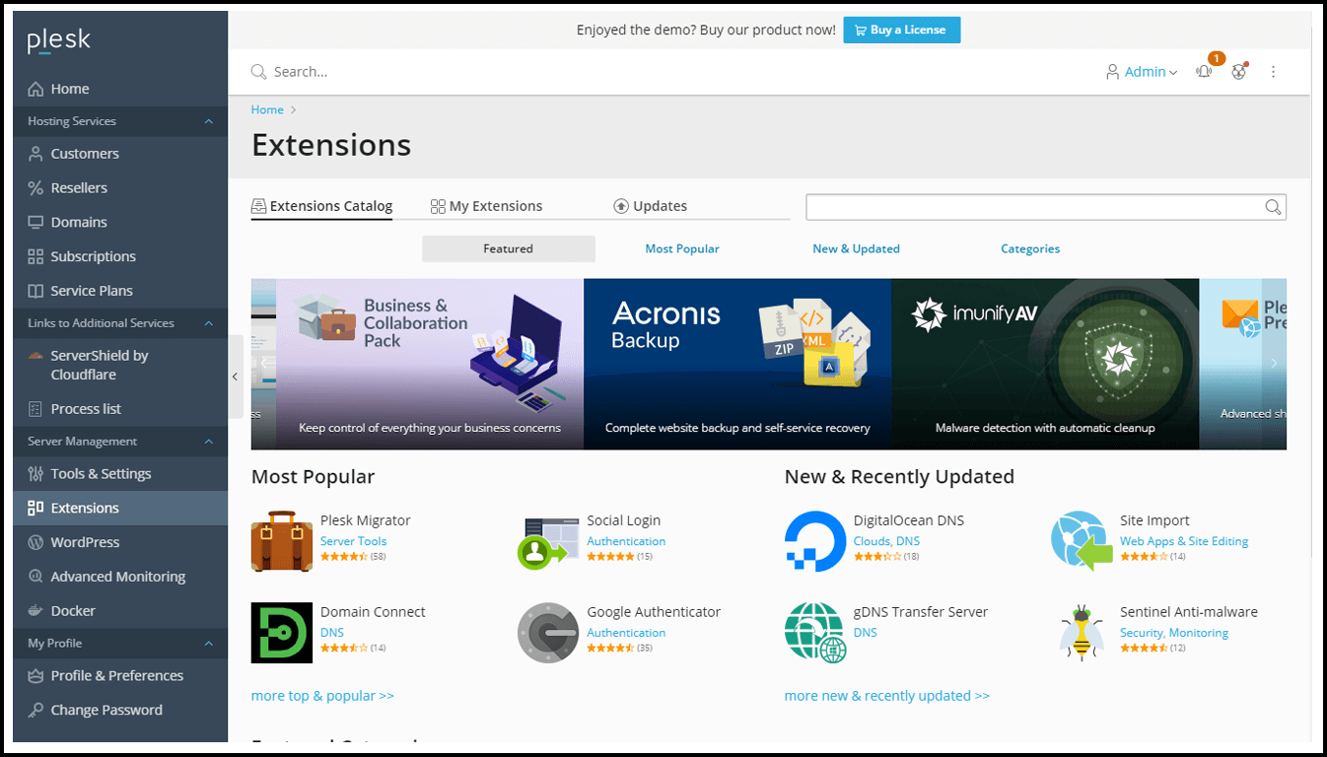The width and height of the screenshot is (1327, 757).
Task: Open more top & popular link
Action: [x=322, y=696]
